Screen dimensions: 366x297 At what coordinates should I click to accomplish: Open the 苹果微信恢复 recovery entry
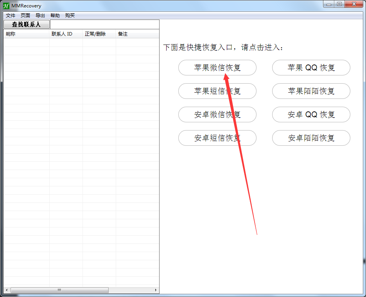pos(217,68)
